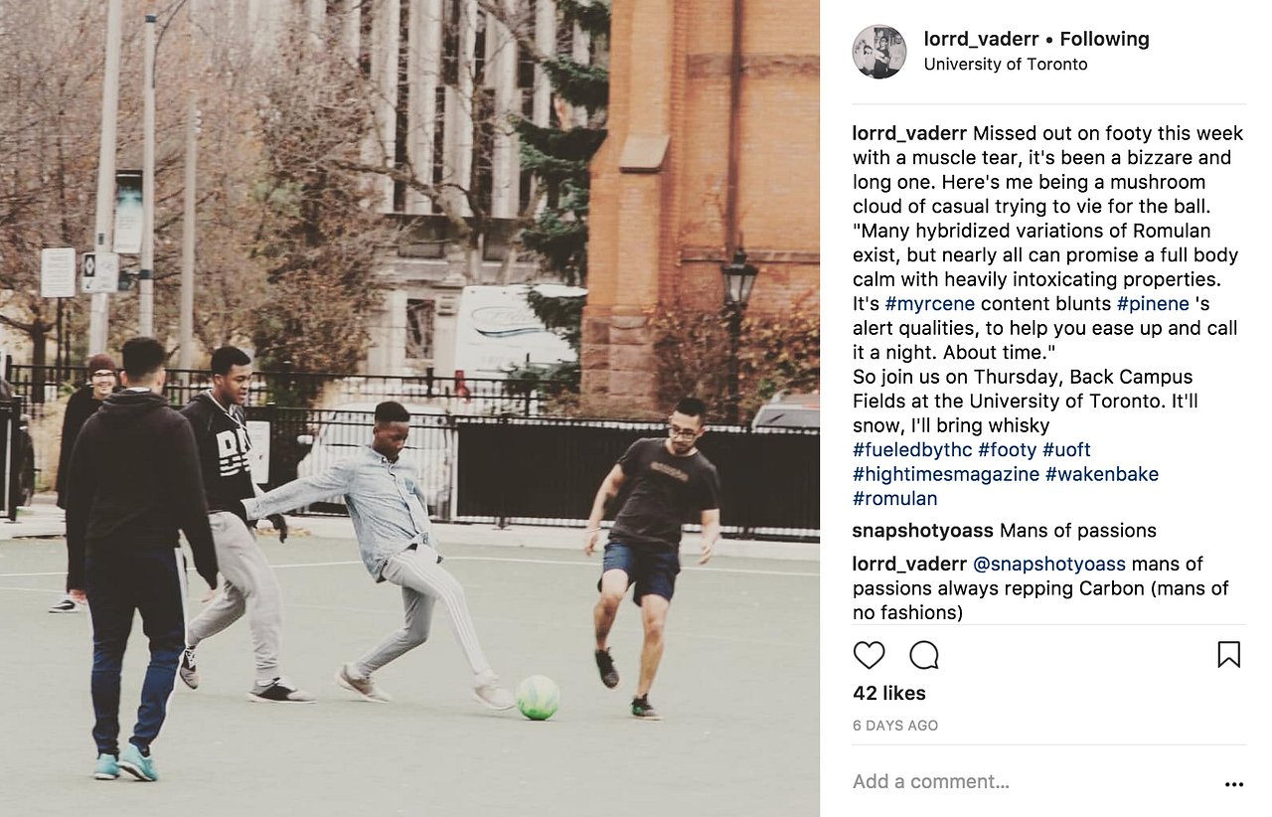Toggle the Following status button
Image resolution: width=1272 pixels, height=817 pixels.
point(1104,39)
